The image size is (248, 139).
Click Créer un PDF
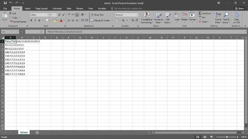coord(237,18)
